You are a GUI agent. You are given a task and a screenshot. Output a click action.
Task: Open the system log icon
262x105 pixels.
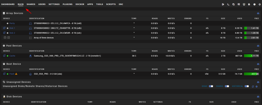249,4
